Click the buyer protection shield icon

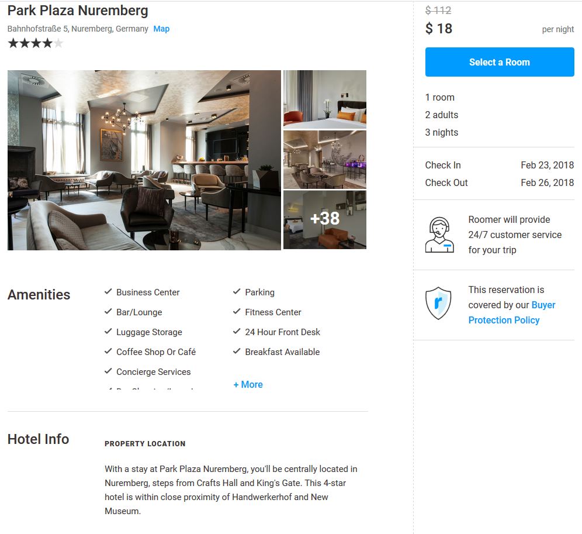(438, 303)
